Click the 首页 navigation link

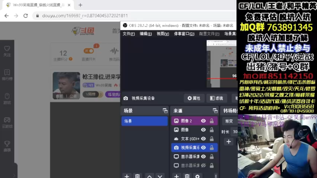click(116, 31)
